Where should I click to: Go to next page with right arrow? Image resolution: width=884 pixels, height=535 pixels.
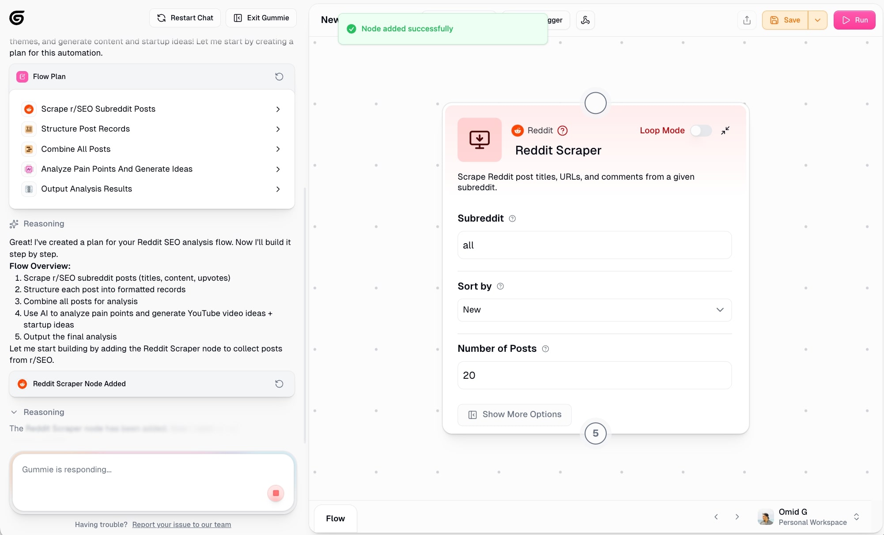coord(737,516)
